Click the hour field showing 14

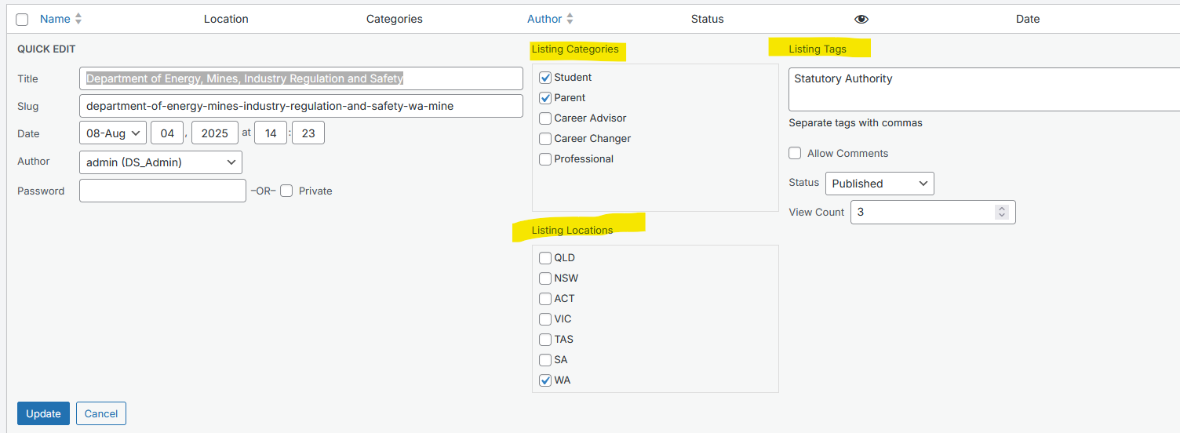271,133
